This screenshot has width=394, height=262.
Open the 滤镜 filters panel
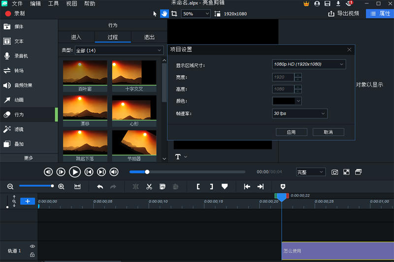(19, 129)
